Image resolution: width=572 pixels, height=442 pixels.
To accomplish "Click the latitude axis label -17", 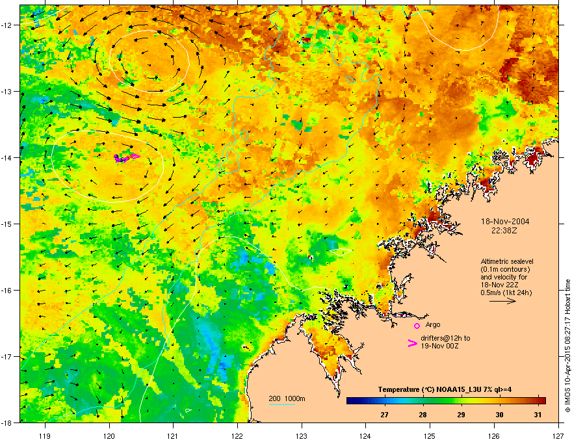I will pyautogui.click(x=6, y=356).
